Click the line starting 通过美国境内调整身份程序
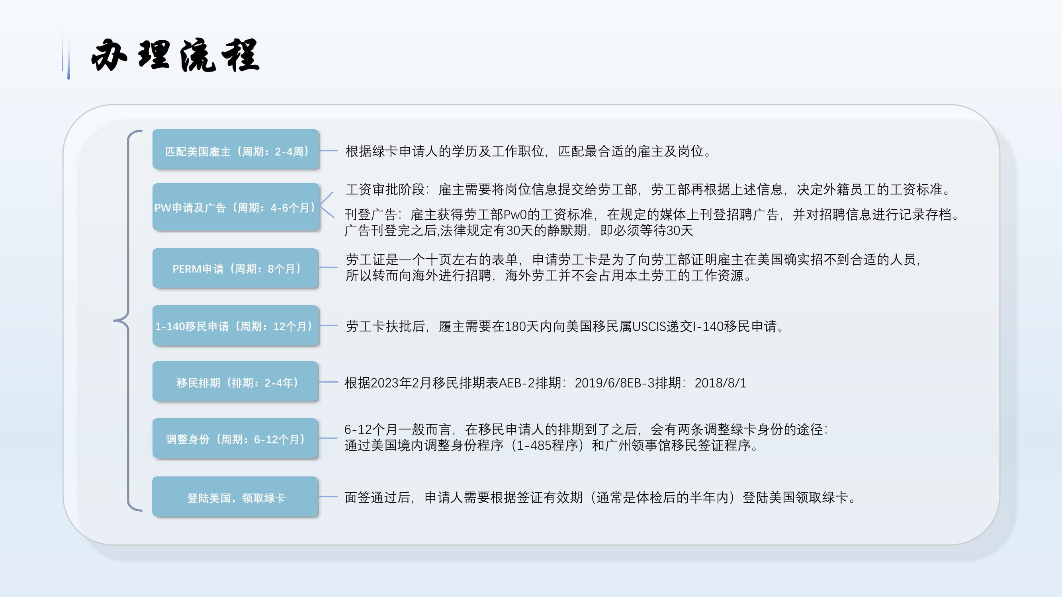The width and height of the screenshot is (1062, 597). click(x=552, y=446)
